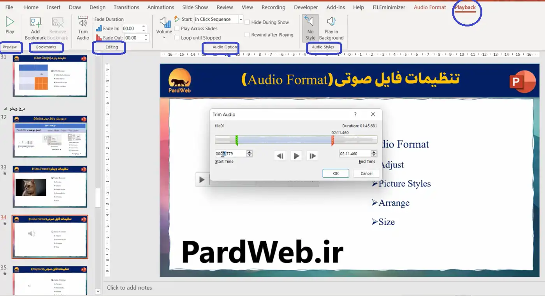This screenshot has width=545, height=296.
Task: Step forward one frame in Trim Audio
Action: [x=313, y=156]
